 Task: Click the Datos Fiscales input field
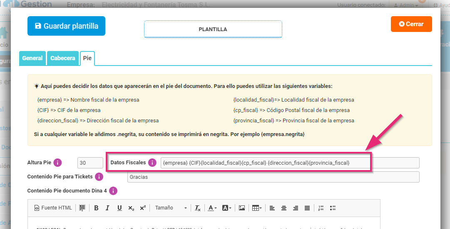tap(290, 163)
